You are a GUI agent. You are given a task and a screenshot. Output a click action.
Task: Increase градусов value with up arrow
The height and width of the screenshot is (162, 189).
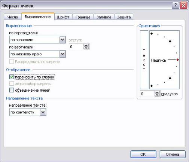(x=157, y=92)
